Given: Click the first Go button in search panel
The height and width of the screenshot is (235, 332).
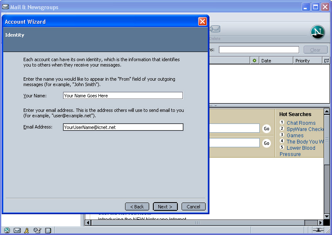Looking at the screenshot, I should pos(267,129).
